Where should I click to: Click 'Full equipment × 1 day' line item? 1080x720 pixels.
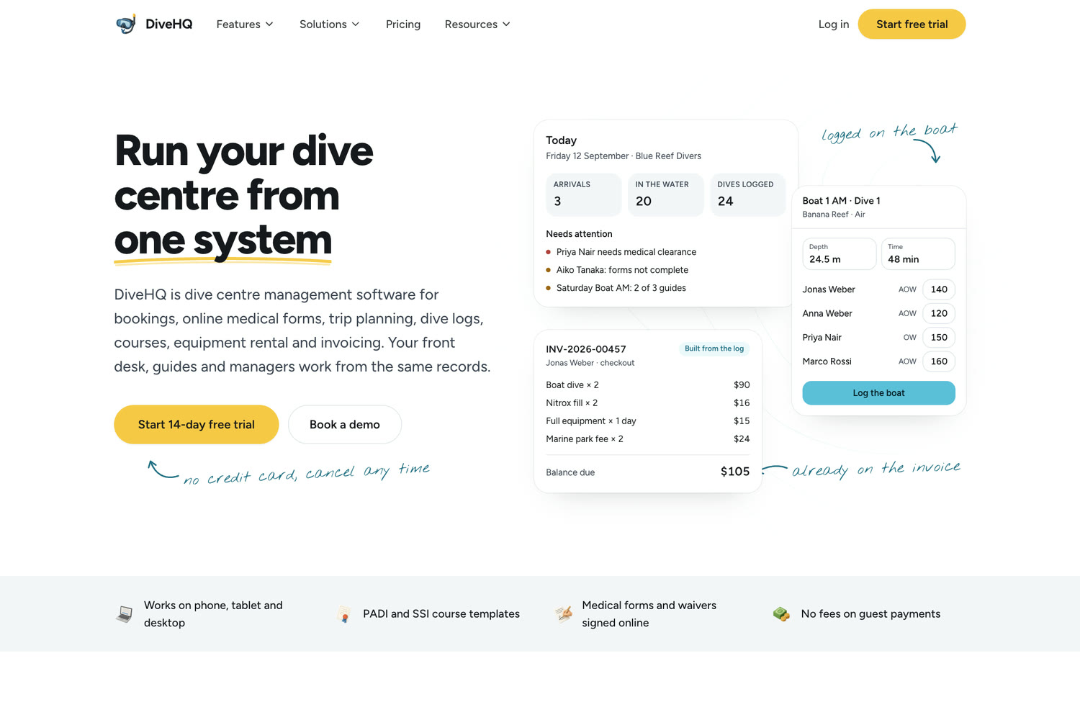pyautogui.click(x=648, y=421)
